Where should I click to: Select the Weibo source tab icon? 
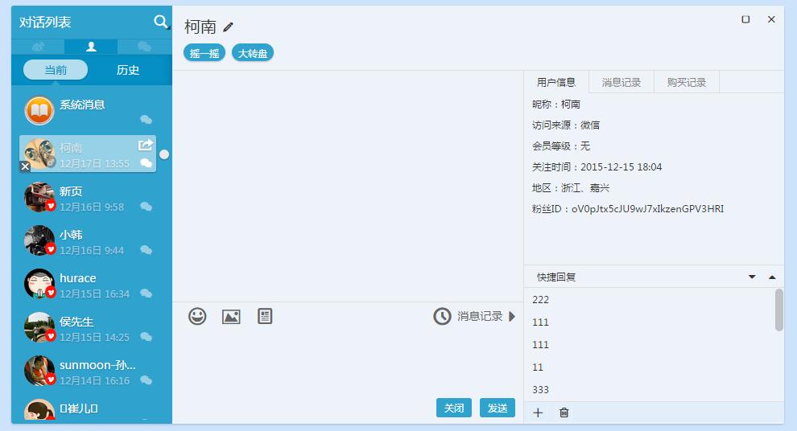(x=38, y=47)
